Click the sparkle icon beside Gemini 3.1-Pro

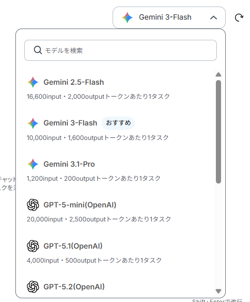pyautogui.click(x=33, y=164)
